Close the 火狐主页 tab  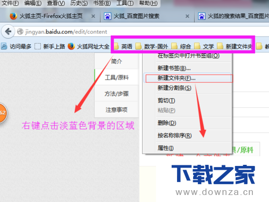coord(93,16)
